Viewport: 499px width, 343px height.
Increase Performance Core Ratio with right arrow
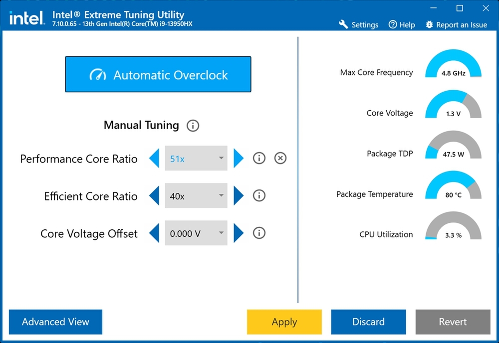pyautogui.click(x=239, y=159)
